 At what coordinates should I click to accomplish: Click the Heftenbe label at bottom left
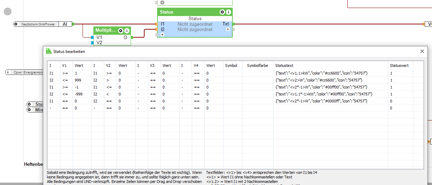pyautogui.click(x=33, y=164)
